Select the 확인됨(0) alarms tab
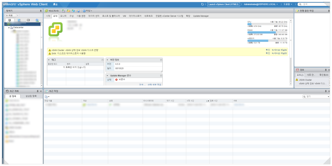 click(x=324, y=75)
